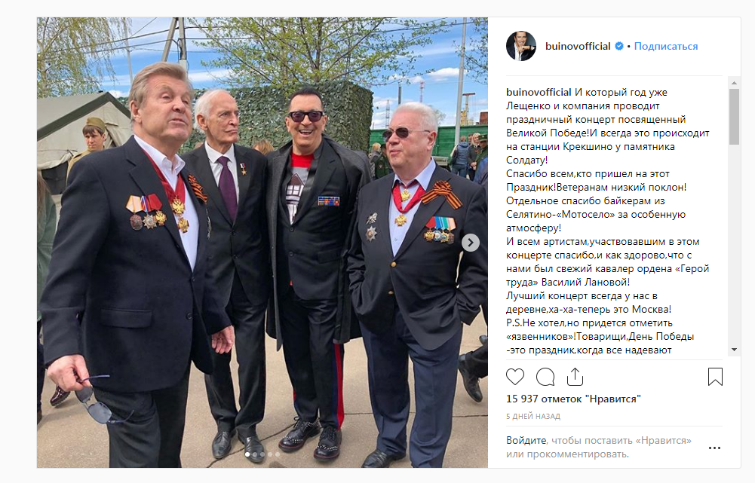Click the verified badge next to buinovofficial

(619, 46)
